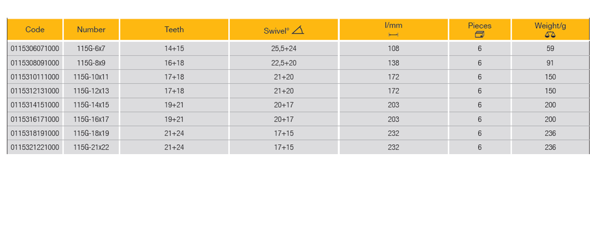Click the 25,5+24 swivel value
The image size is (600, 227).
[x=284, y=49]
